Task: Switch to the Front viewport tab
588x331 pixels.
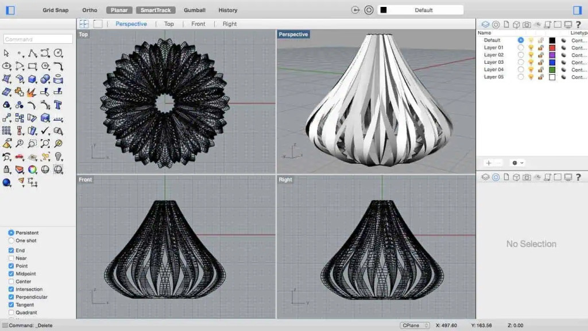Action: 198,24
